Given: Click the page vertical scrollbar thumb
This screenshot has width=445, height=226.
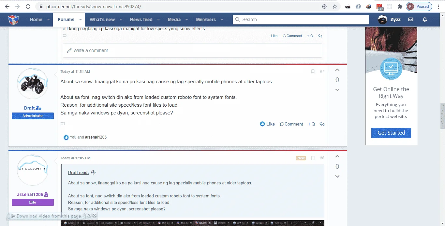Looking at the screenshot, I should (x=442, y=116).
